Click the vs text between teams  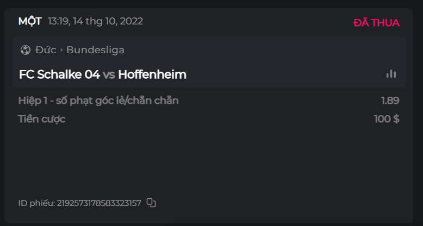109,74
